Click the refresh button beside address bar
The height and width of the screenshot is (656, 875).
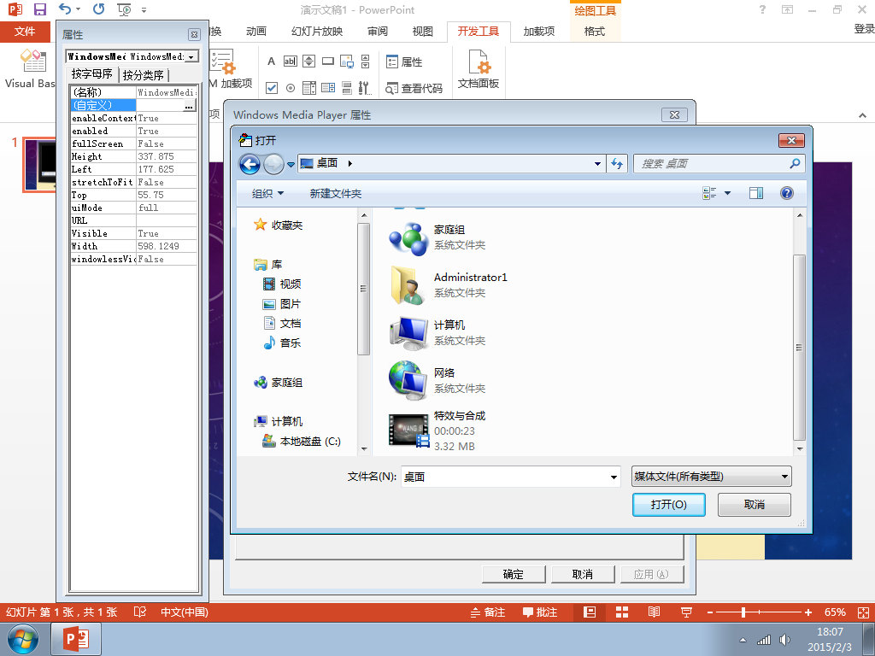point(617,163)
